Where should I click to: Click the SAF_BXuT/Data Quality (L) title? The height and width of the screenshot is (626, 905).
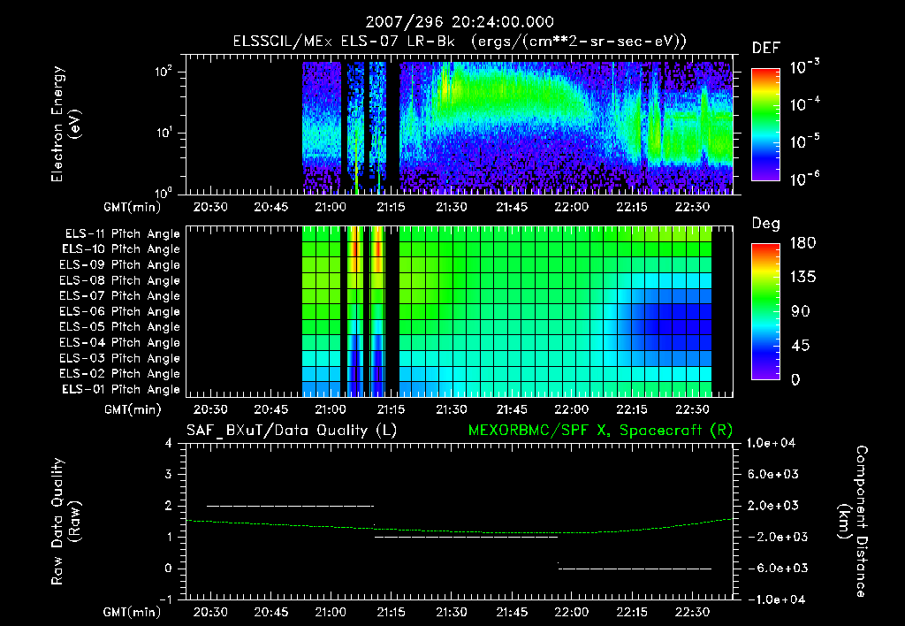pos(292,431)
